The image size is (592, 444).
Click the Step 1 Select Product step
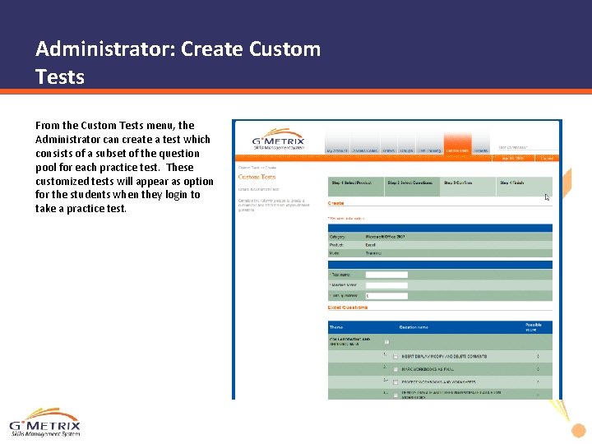tap(356, 187)
